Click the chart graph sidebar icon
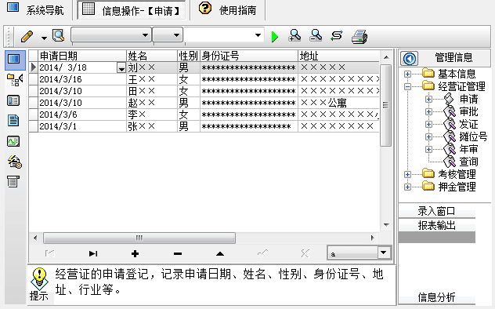Image resolution: width=495 pixels, height=309 pixels. click(x=13, y=141)
